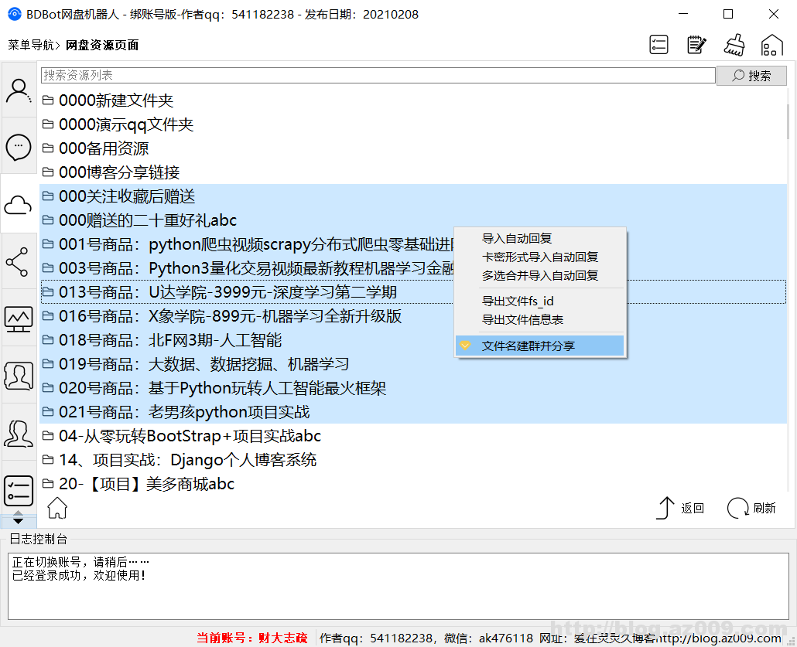Click the cleanup brush icon in top toolbar
Viewport: 797px width, 647px height.
click(x=734, y=44)
